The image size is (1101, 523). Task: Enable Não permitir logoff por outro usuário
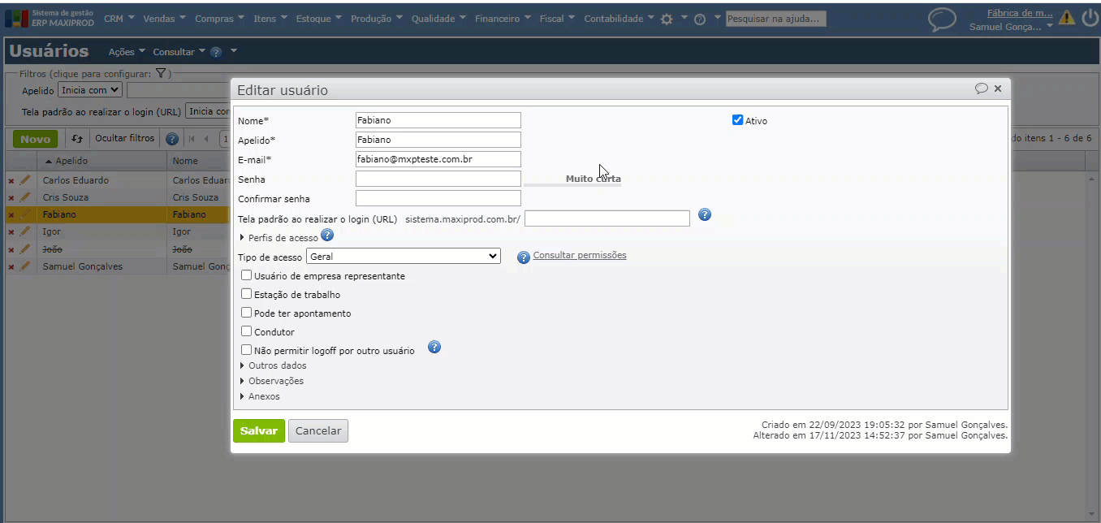click(x=247, y=350)
